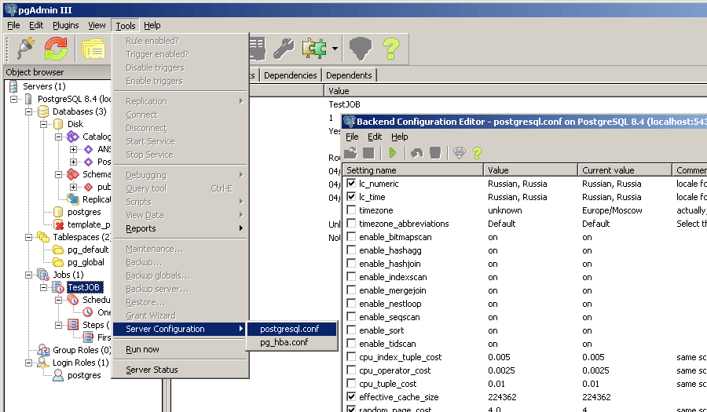Click the delete icon next to undo in Configuration Editor

click(x=434, y=153)
